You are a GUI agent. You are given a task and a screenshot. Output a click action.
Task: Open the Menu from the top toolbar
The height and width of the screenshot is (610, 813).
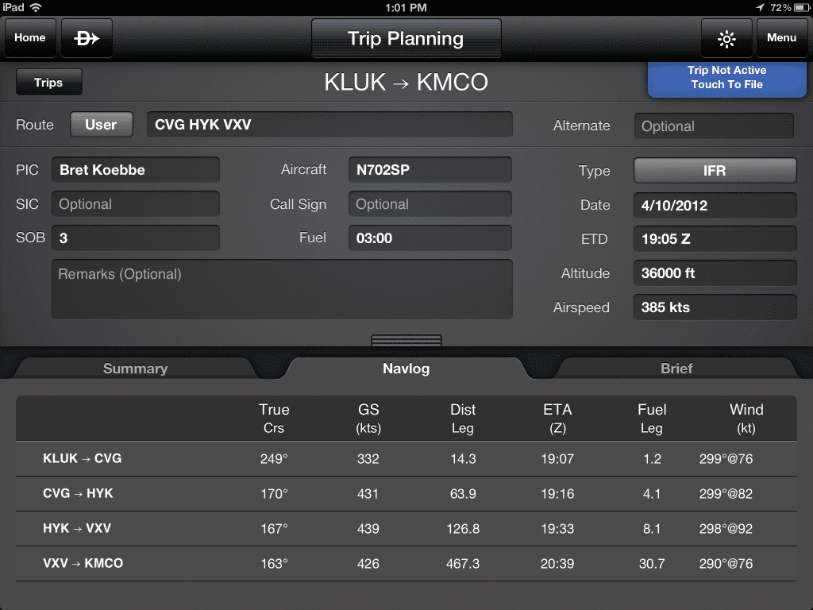pos(781,37)
